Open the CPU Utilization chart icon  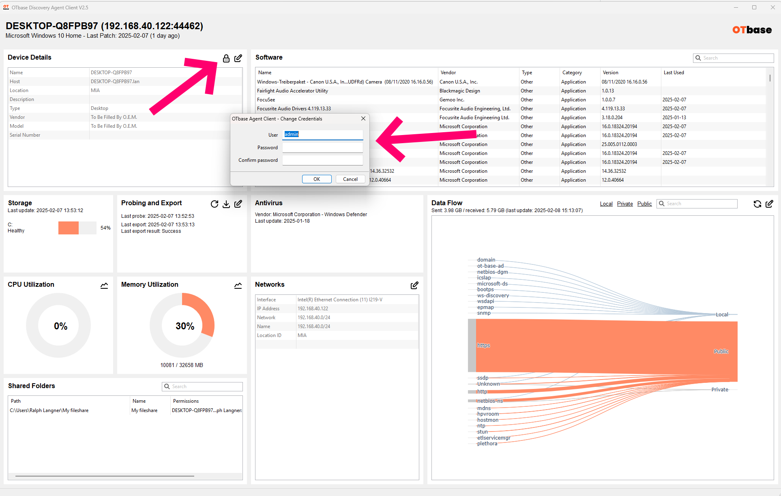point(104,286)
